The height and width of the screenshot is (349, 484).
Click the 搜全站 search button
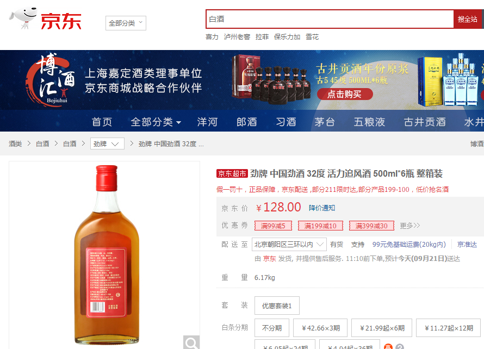(468, 19)
